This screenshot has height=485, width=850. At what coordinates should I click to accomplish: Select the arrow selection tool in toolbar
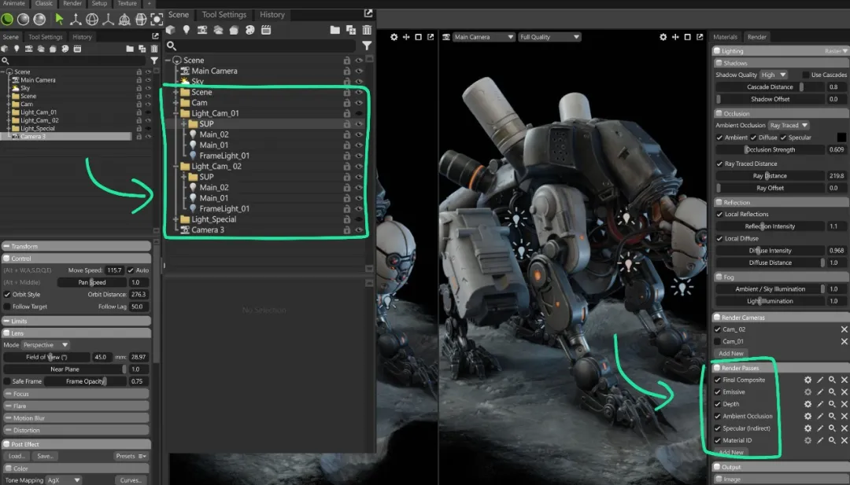pos(59,19)
